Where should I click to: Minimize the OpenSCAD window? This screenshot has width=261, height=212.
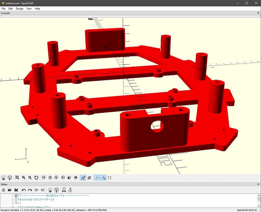238,3
